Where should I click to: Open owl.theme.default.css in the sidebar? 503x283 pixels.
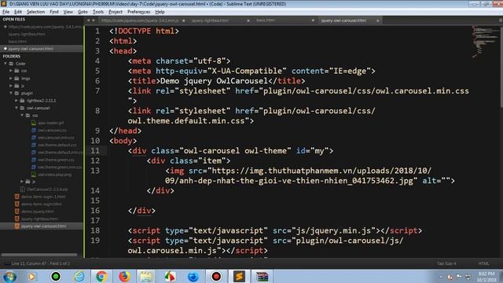point(57,145)
